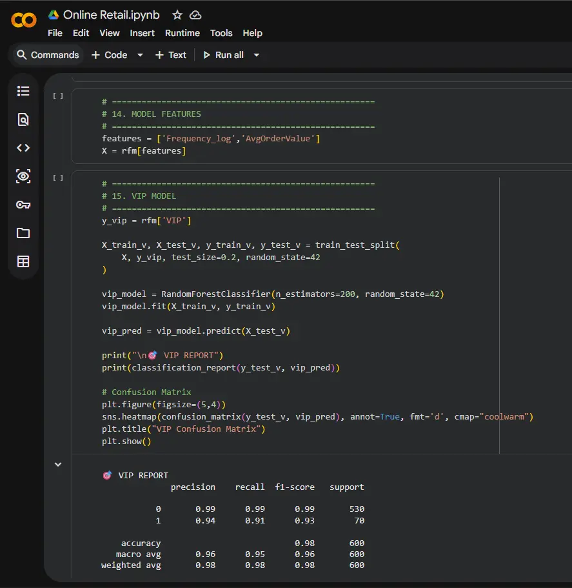Open the Help menu
572x588 pixels.
pos(253,33)
